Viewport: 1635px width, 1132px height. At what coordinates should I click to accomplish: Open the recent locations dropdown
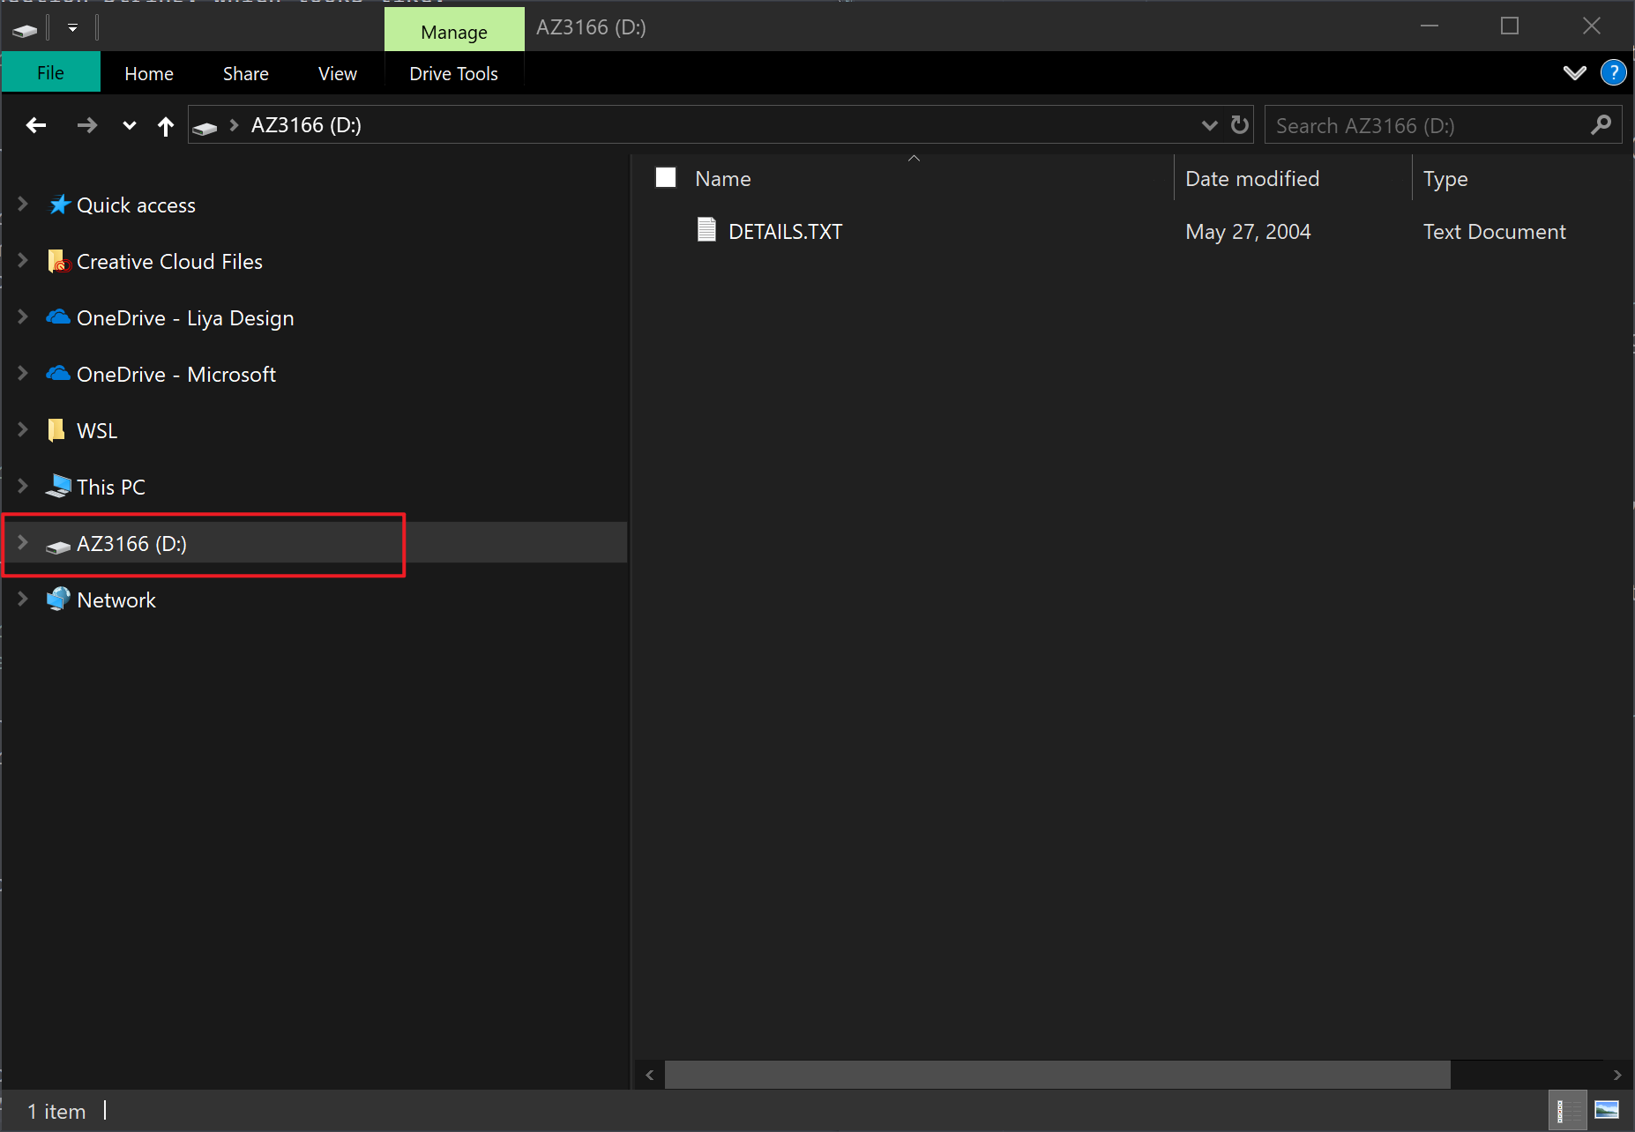(130, 125)
